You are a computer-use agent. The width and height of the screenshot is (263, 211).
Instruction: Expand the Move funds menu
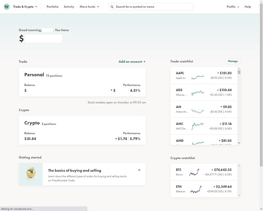click(89, 7)
